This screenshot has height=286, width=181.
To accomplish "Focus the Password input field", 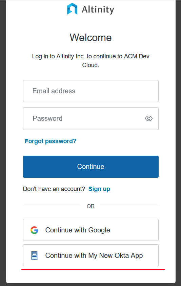I will click(x=91, y=118).
